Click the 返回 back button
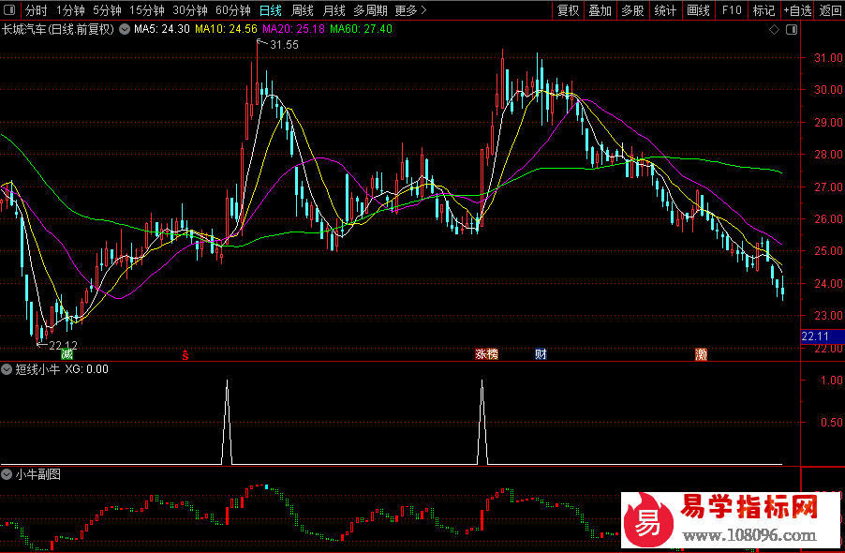The height and width of the screenshot is (553, 845). (x=830, y=10)
